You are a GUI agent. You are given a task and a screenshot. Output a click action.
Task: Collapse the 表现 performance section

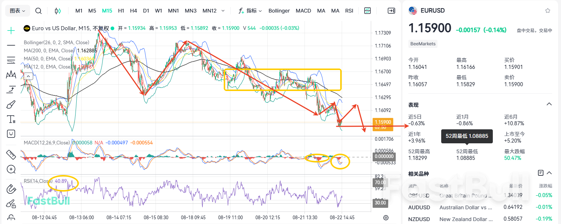(549, 104)
